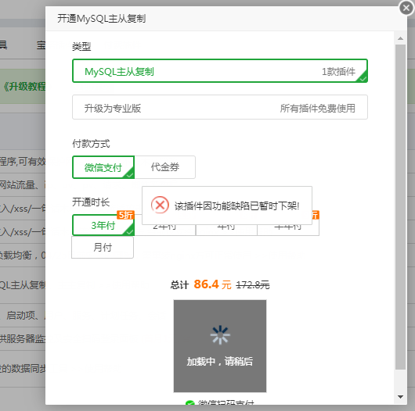Click the error message 该插件因功能缺陷已暂时下架!
Screen dimensions: 415x411
[236, 206]
